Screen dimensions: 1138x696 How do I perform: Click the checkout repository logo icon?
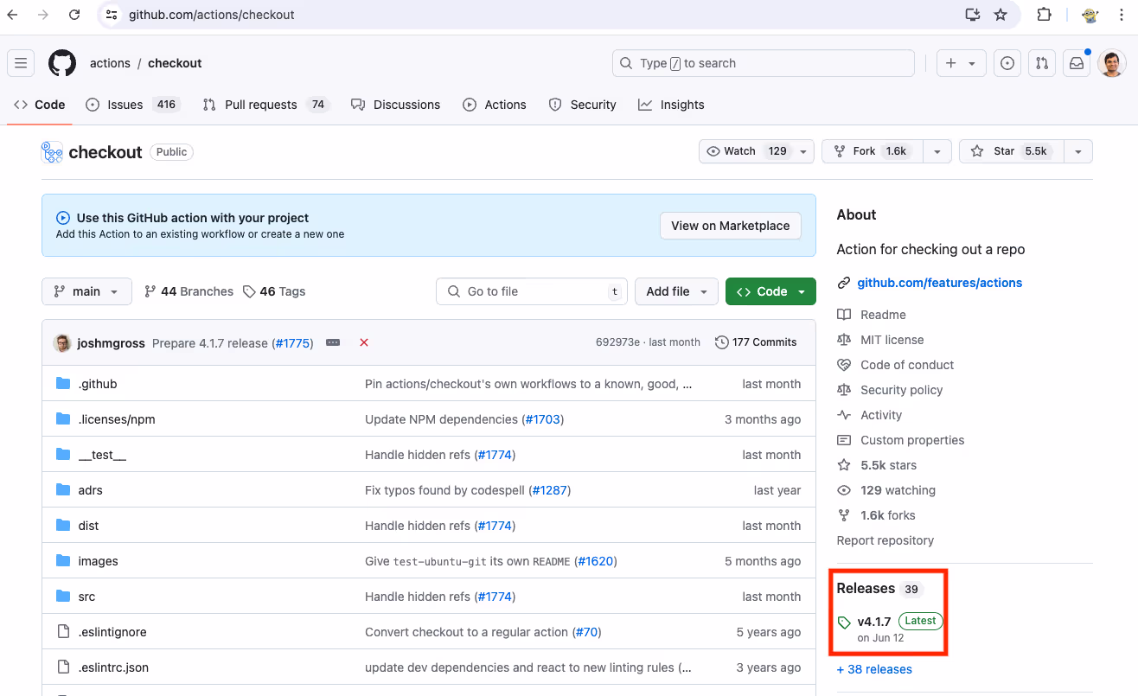[52, 152]
